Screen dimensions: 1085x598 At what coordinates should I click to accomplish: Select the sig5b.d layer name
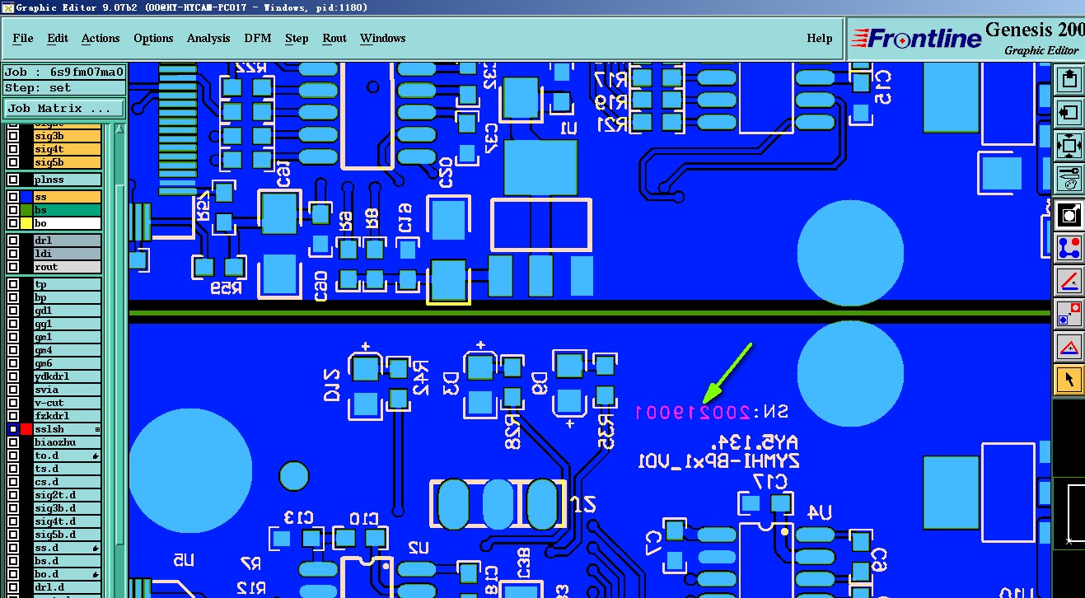click(68, 535)
